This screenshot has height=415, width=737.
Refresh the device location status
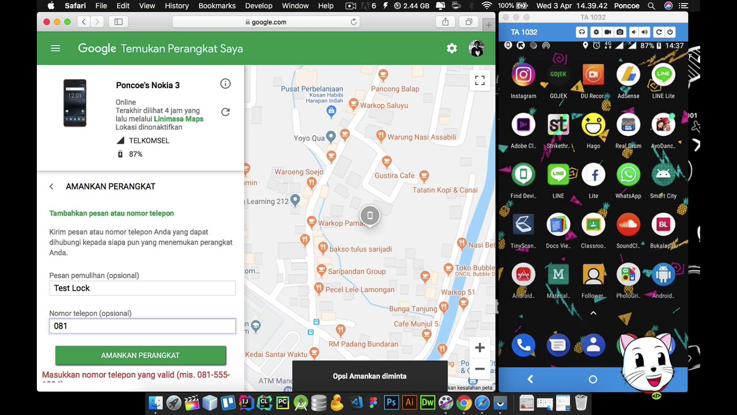click(225, 112)
